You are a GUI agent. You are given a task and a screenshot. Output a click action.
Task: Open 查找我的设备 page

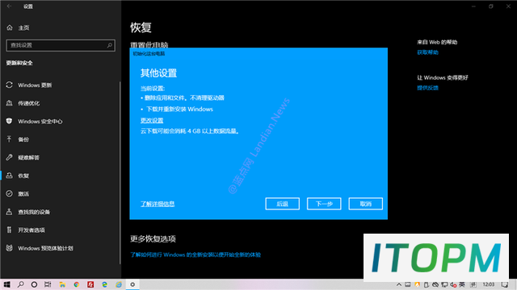(x=34, y=212)
